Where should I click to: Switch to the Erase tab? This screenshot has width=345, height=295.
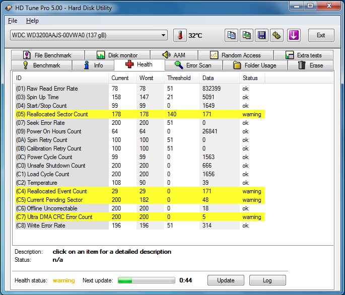(310, 65)
